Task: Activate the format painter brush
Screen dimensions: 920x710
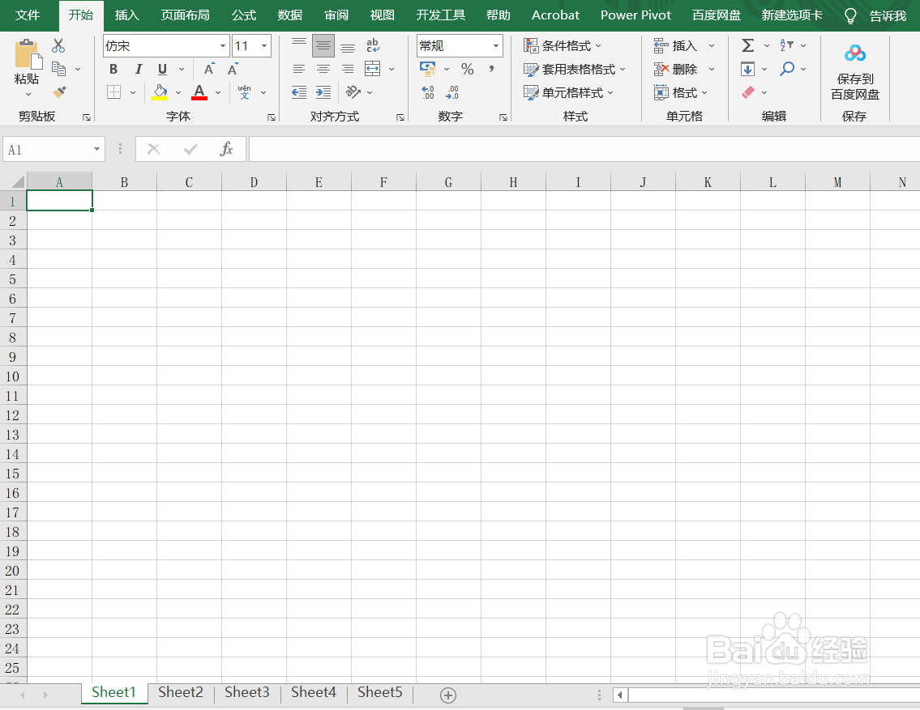Action: (x=58, y=92)
